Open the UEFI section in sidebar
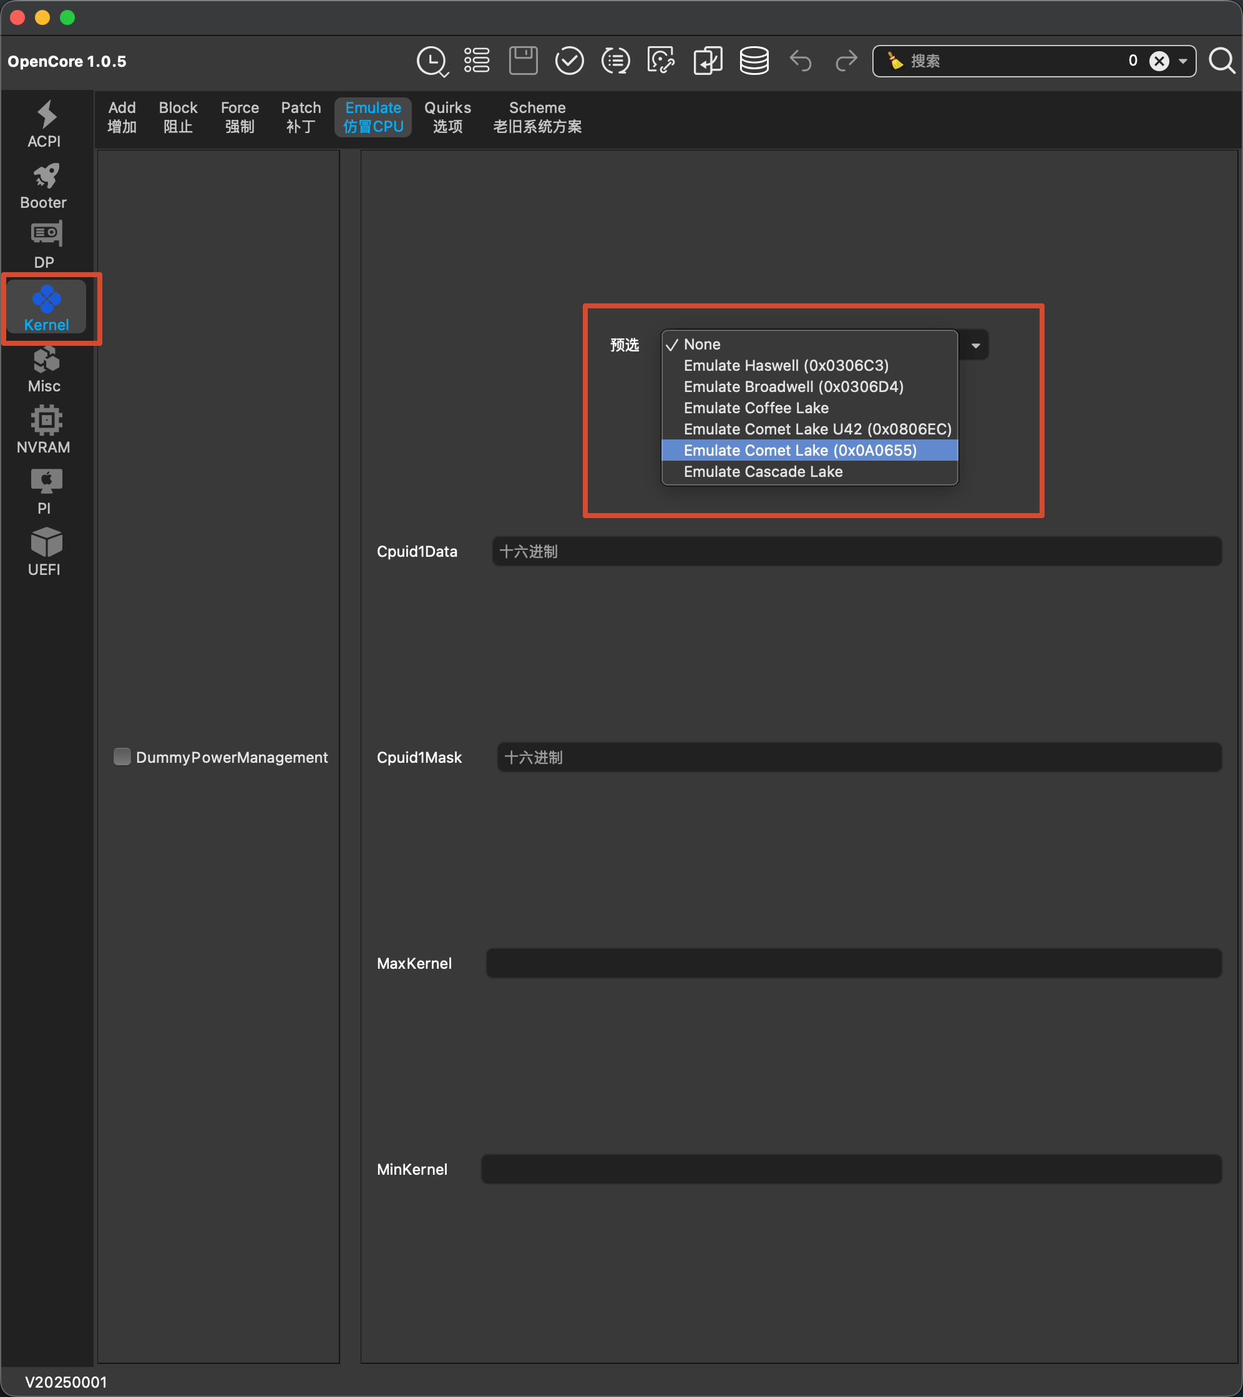Image resolution: width=1243 pixels, height=1397 pixels. coord(45,552)
